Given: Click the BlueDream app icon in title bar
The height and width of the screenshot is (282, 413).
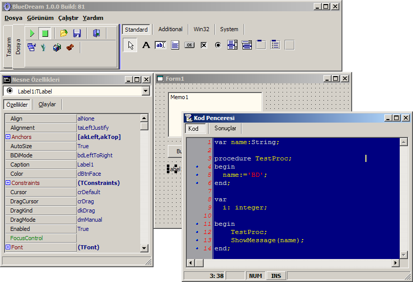Looking at the screenshot, I should click(x=7, y=7).
